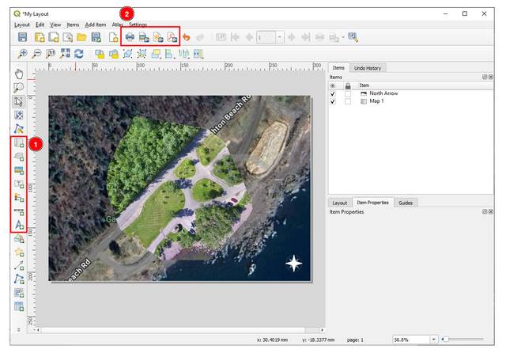This screenshot has width=506, height=353.
Task: Click the Duplicate Layout icon
Action: pos(54,37)
